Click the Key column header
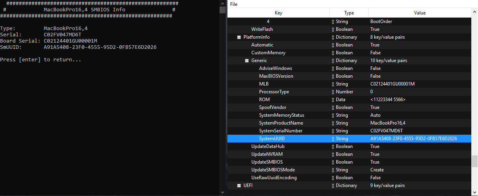 pos(278,13)
